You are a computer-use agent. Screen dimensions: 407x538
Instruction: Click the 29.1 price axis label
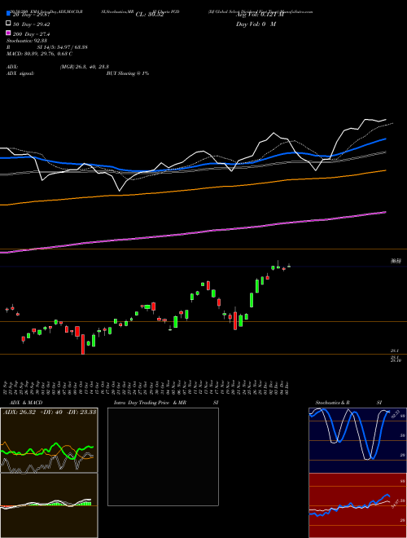click(x=394, y=351)
